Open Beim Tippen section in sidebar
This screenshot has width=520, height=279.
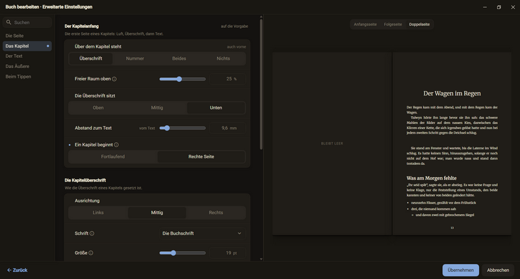tap(27, 77)
